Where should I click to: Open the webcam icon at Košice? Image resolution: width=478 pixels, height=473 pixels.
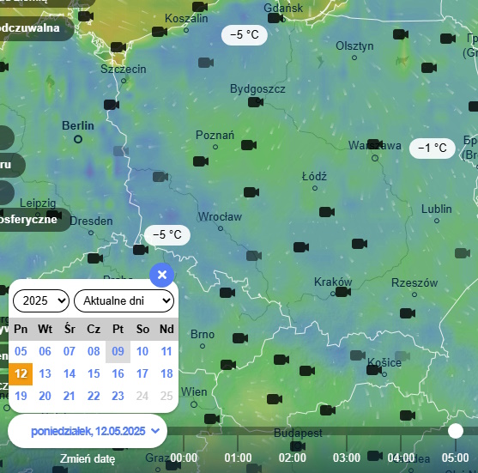pos(374,370)
